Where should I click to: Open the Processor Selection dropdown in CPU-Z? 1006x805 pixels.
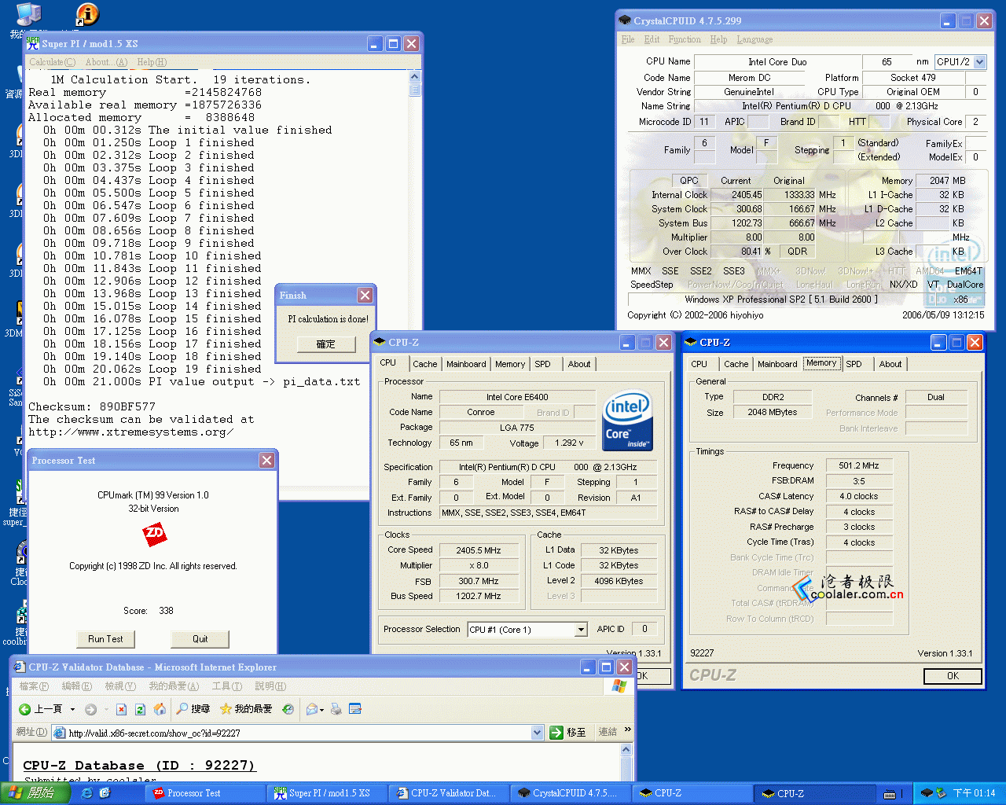581,630
